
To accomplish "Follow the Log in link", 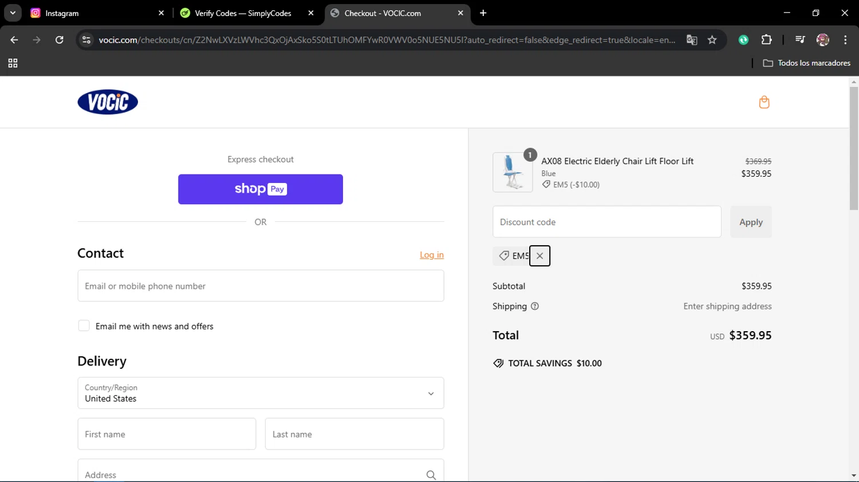I will point(432,255).
